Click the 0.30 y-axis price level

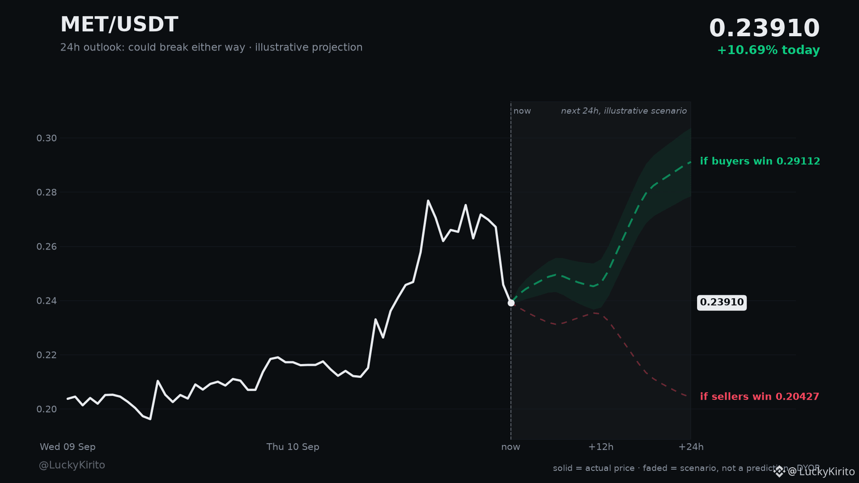pyautogui.click(x=47, y=138)
